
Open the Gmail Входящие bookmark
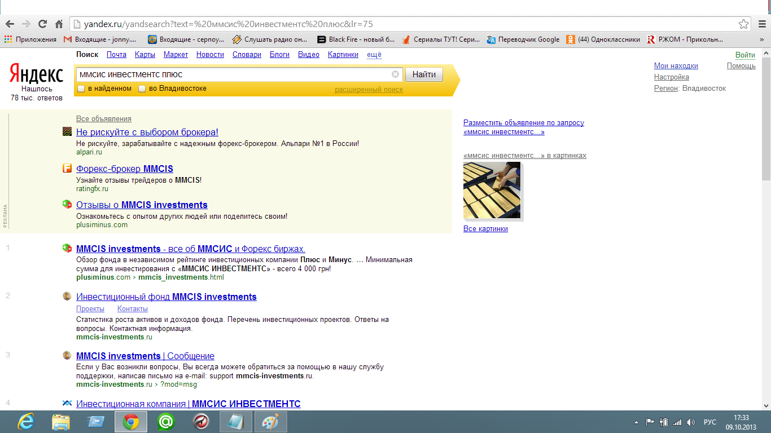coord(100,39)
